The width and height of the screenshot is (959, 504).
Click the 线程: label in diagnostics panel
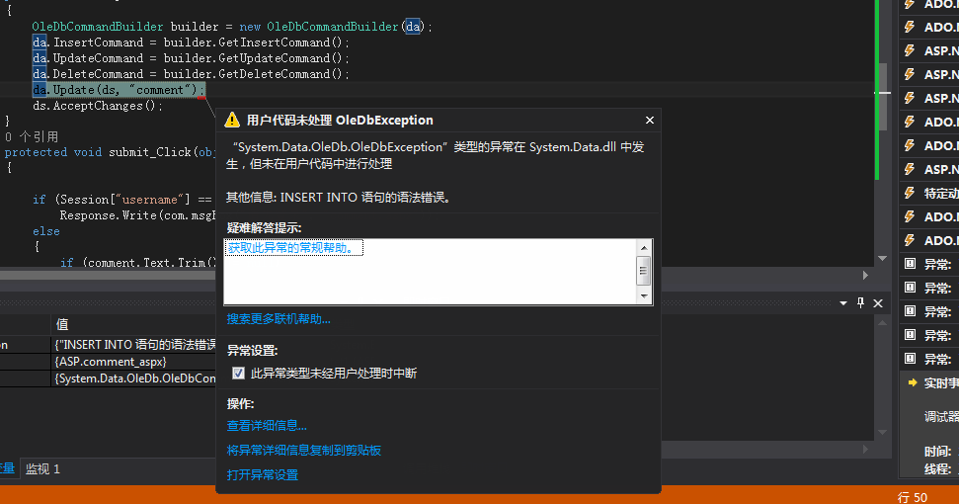pos(937,469)
